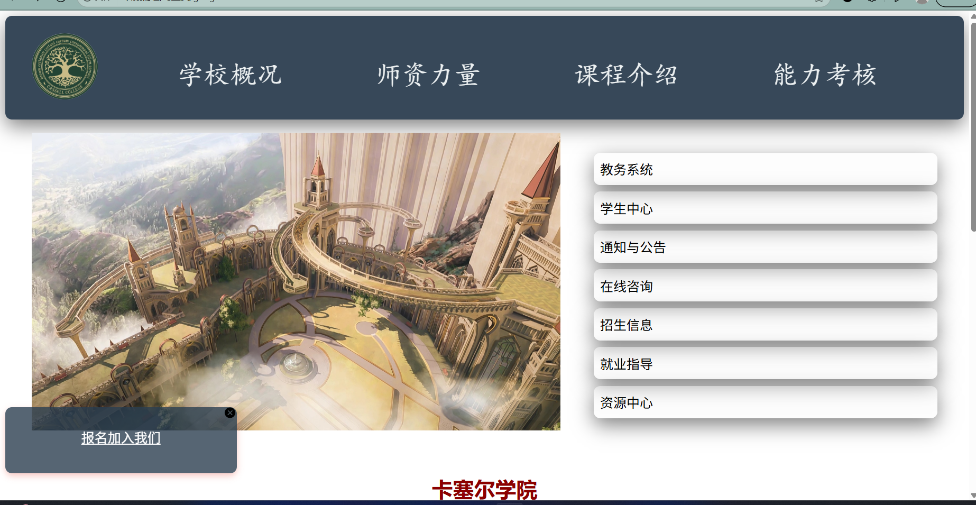976x505 pixels.
Task: Select the 能力考核 nav item
Action: [x=825, y=75]
